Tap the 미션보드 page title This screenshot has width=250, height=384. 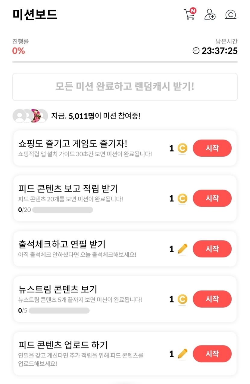pos(35,14)
